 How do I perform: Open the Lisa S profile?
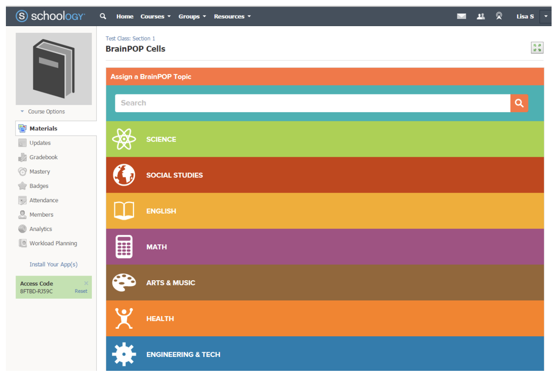point(525,16)
